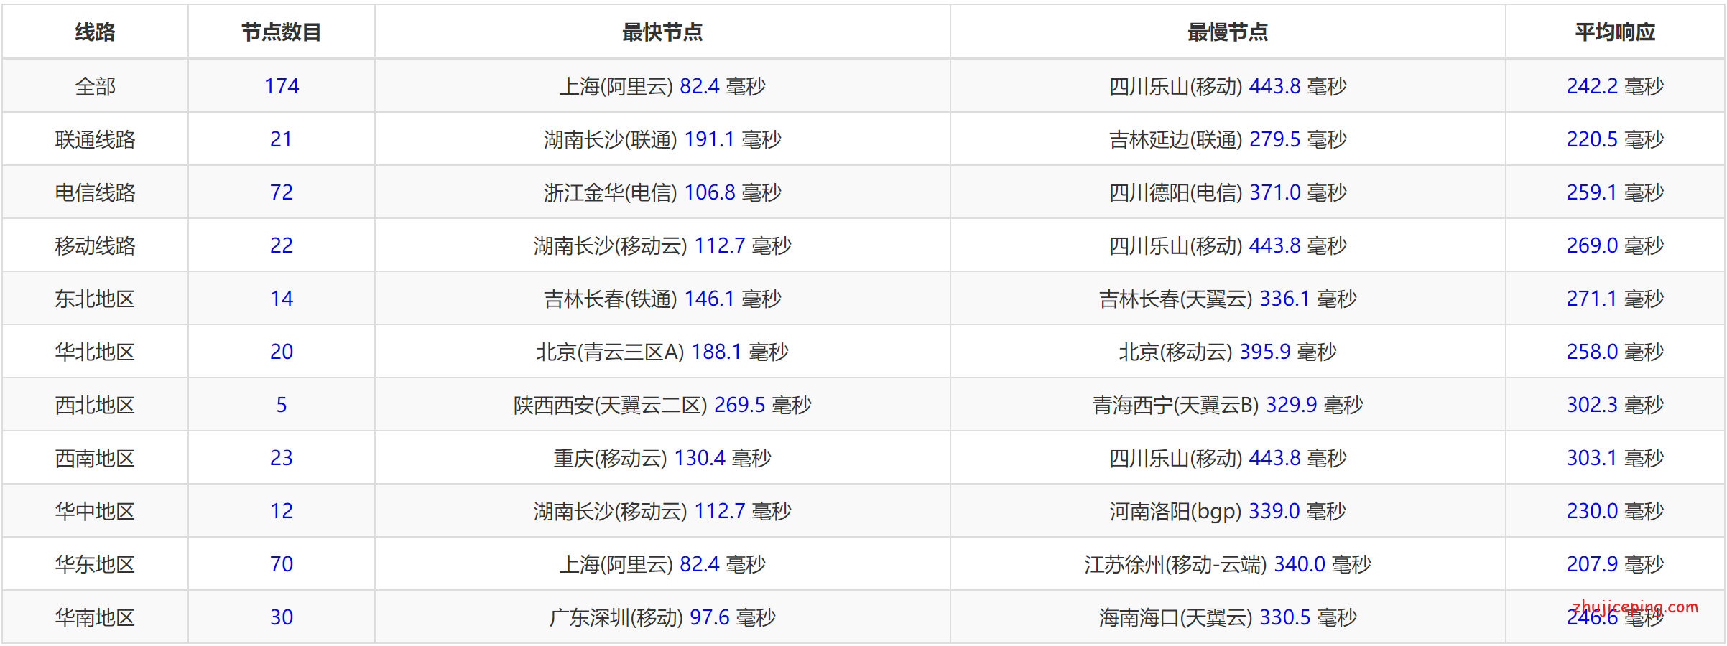Click node count 23 for 西南地区
This screenshot has width=1727, height=646.
pos(282,458)
